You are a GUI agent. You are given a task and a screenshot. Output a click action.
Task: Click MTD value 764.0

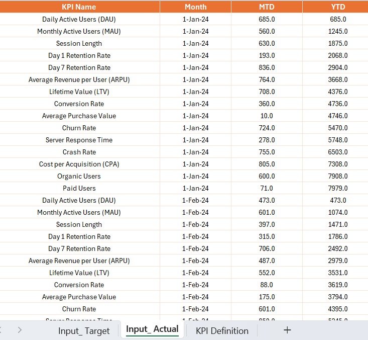(x=267, y=79)
